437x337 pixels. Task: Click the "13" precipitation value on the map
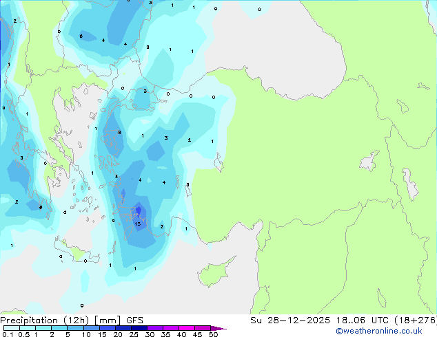[137, 224]
